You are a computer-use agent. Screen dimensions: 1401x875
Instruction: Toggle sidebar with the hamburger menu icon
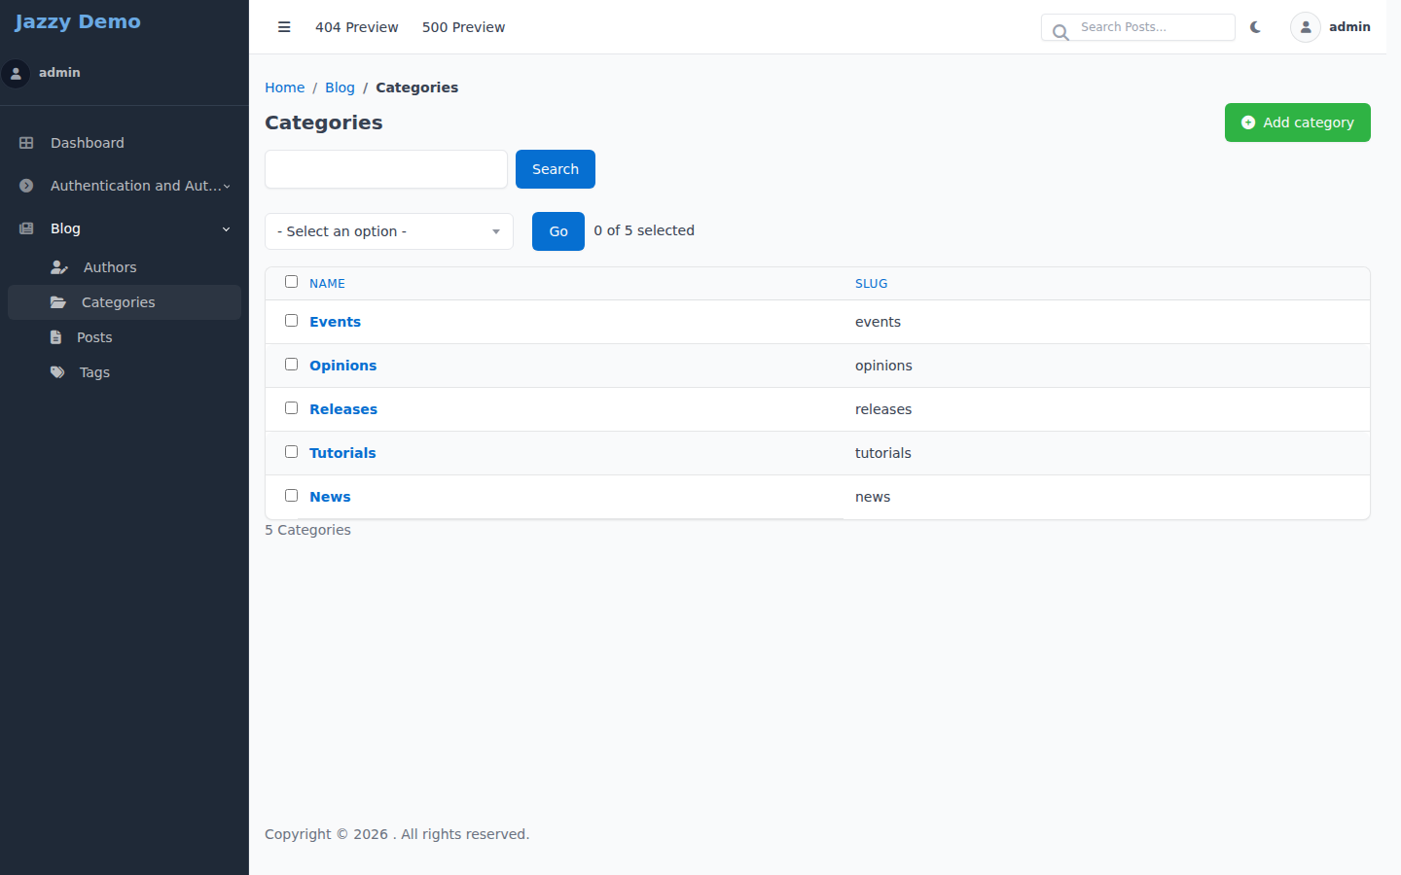coord(284,27)
